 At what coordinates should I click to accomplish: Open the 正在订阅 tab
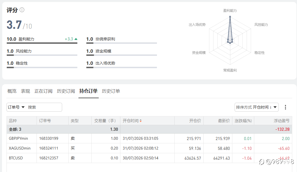[43, 91]
